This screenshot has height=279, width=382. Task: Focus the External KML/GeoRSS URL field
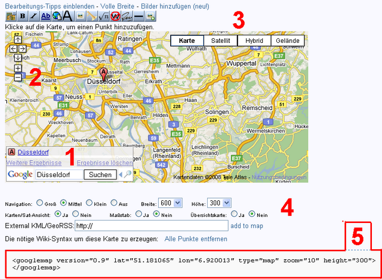point(152,226)
